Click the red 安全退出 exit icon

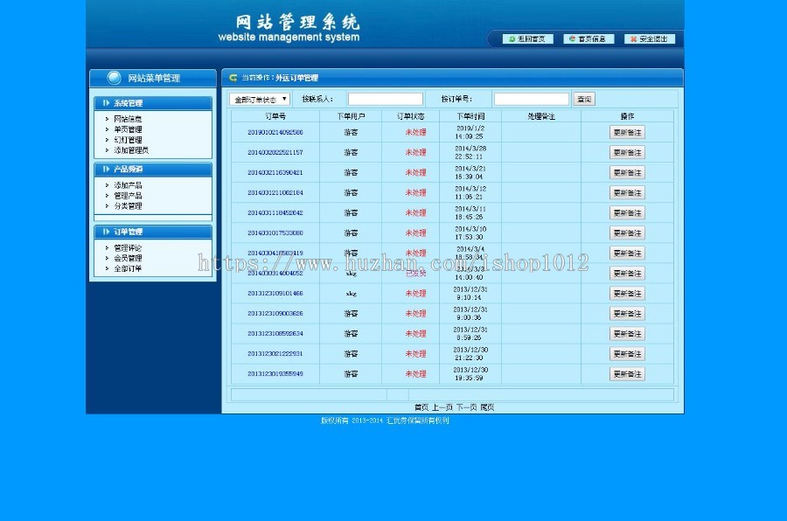point(635,38)
